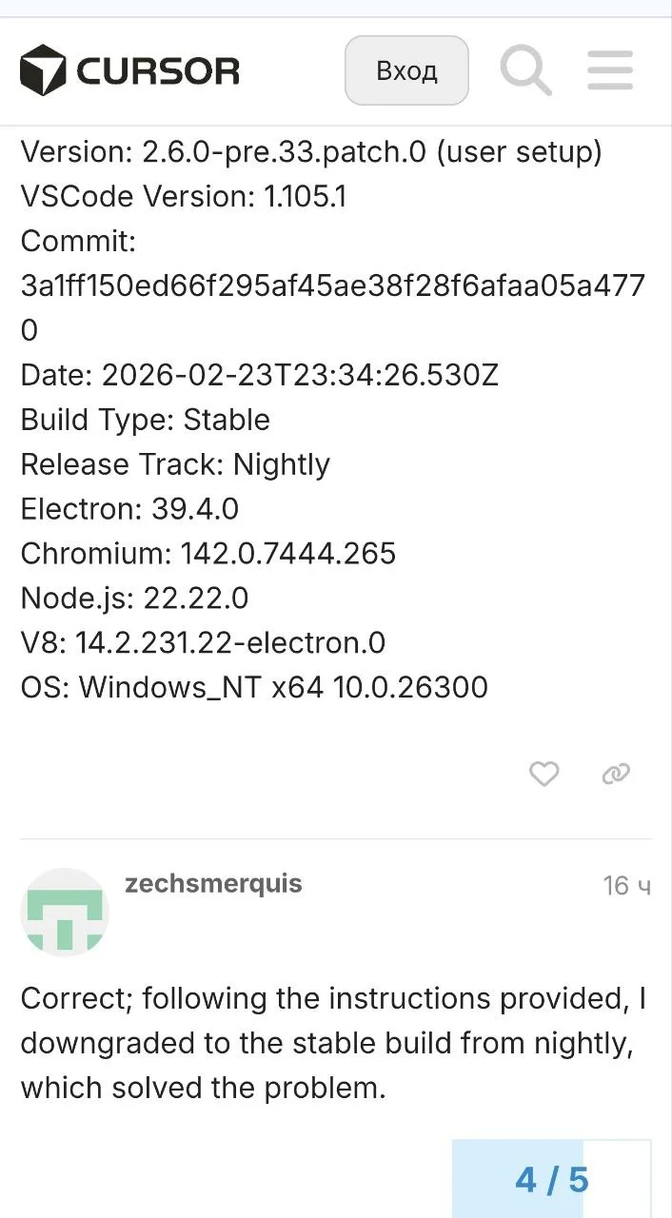Like the post with the heart icon

click(x=544, y=775)
